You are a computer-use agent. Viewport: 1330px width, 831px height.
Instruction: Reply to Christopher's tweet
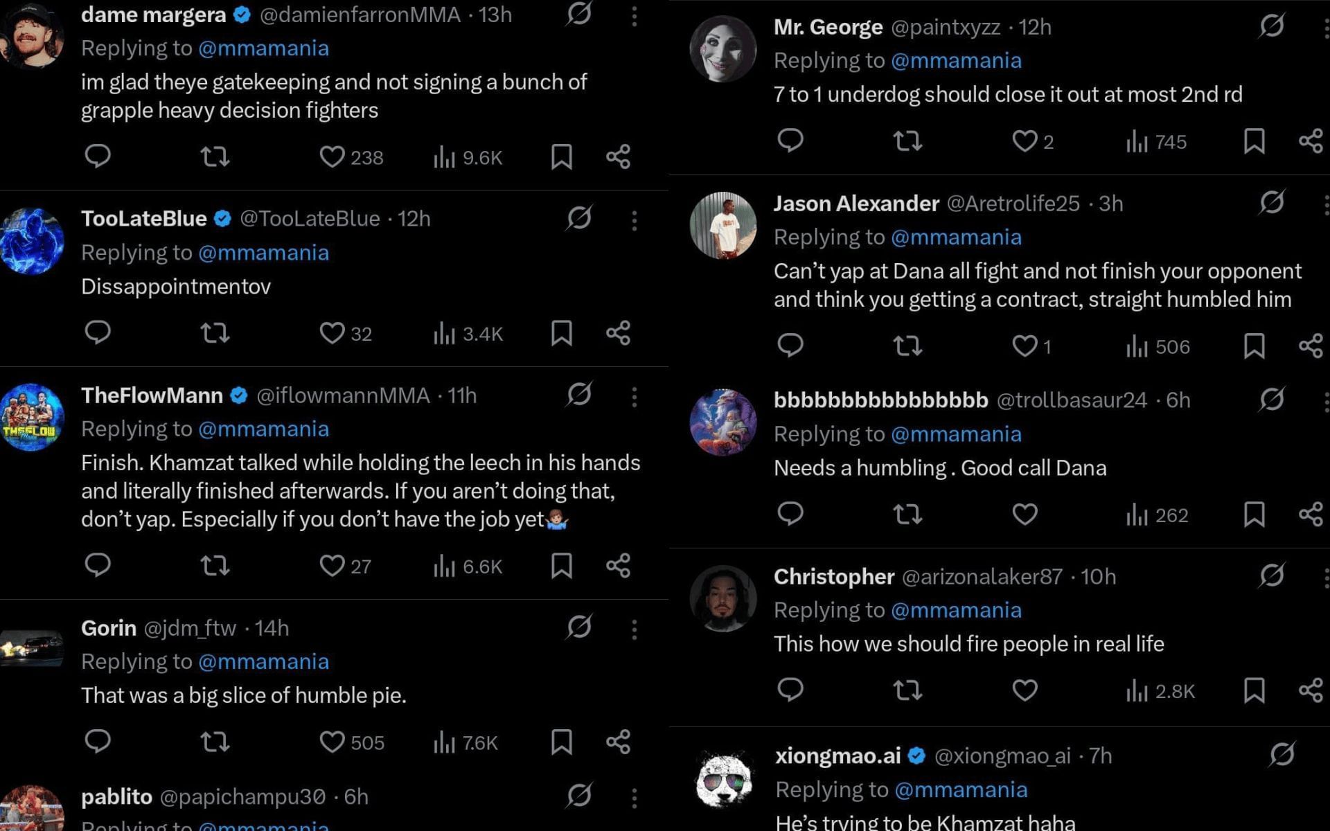[790, 690]
